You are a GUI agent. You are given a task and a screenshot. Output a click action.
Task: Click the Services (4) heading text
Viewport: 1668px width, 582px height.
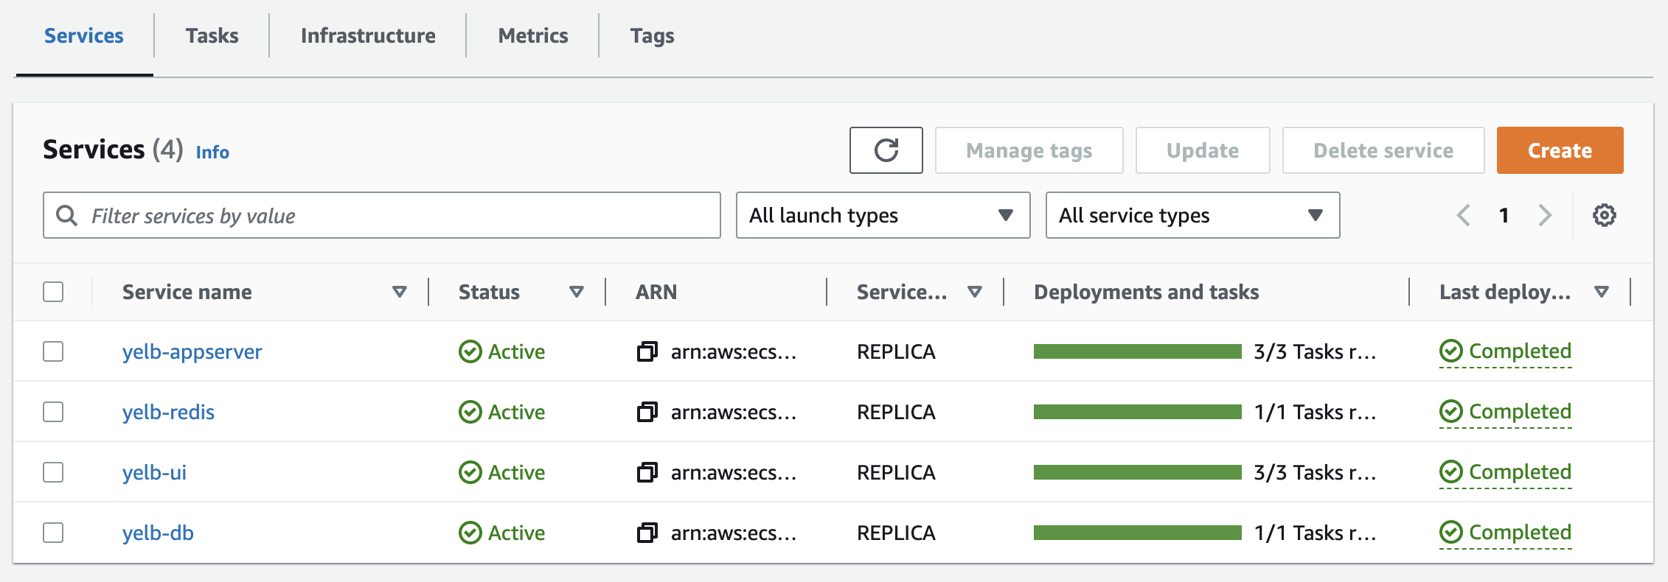[x=113, y=150]
